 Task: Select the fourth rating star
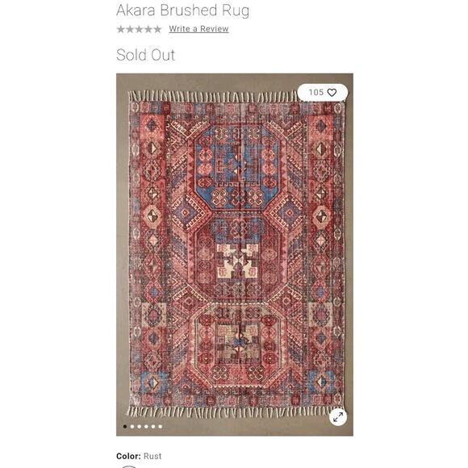pos(148,29)
